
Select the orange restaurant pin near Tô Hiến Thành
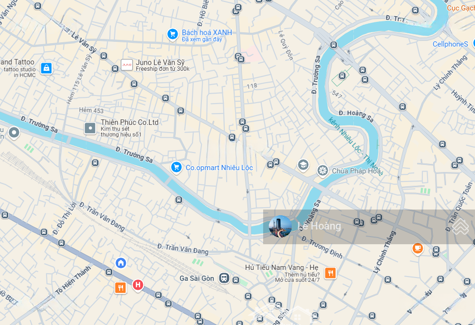pos(121,287)
